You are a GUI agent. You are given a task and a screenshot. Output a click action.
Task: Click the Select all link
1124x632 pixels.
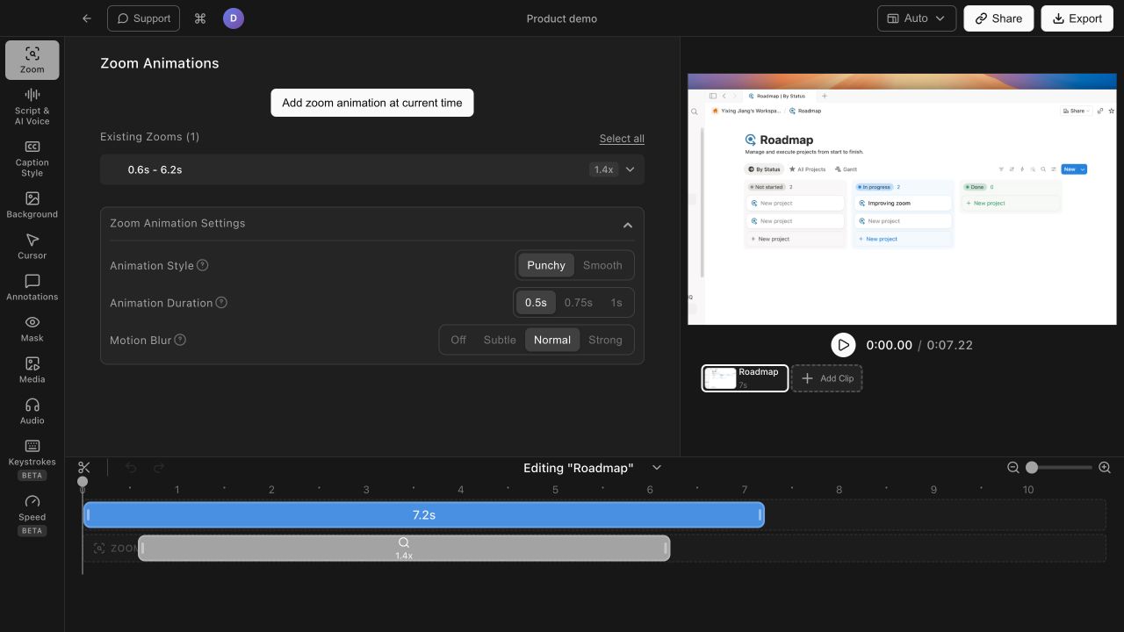(622, 139)
